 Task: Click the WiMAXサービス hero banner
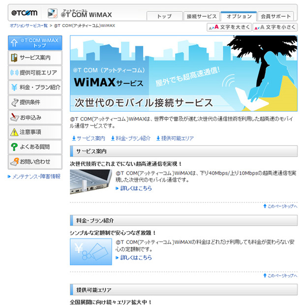pos(183,73)
